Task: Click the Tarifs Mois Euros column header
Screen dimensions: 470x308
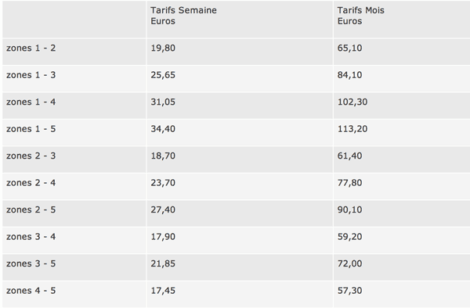Action: click(360, 16)
